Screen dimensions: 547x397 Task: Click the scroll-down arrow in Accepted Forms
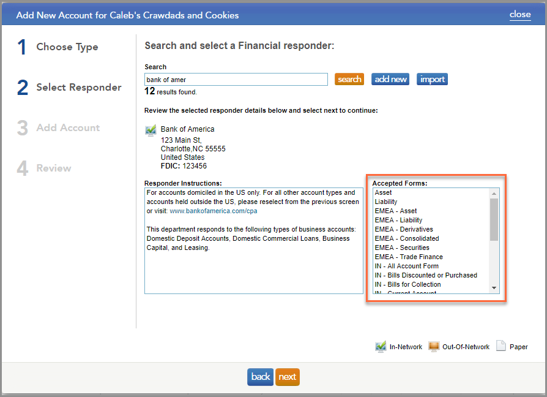495,288
